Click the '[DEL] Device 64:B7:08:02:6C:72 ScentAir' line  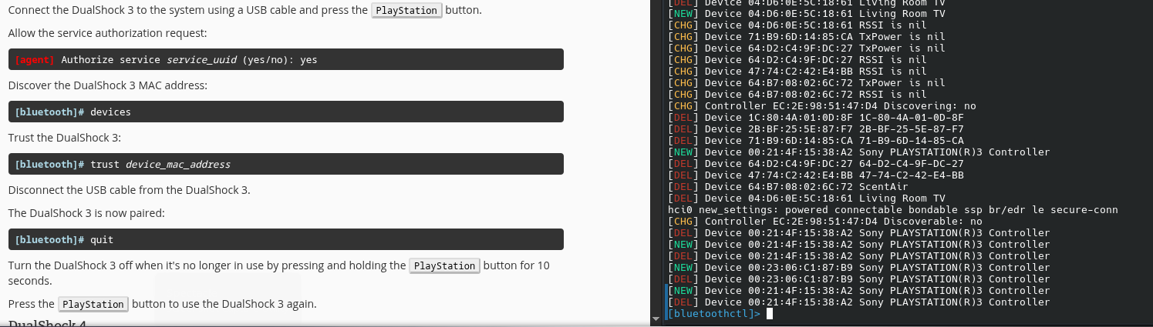(788, 186)
